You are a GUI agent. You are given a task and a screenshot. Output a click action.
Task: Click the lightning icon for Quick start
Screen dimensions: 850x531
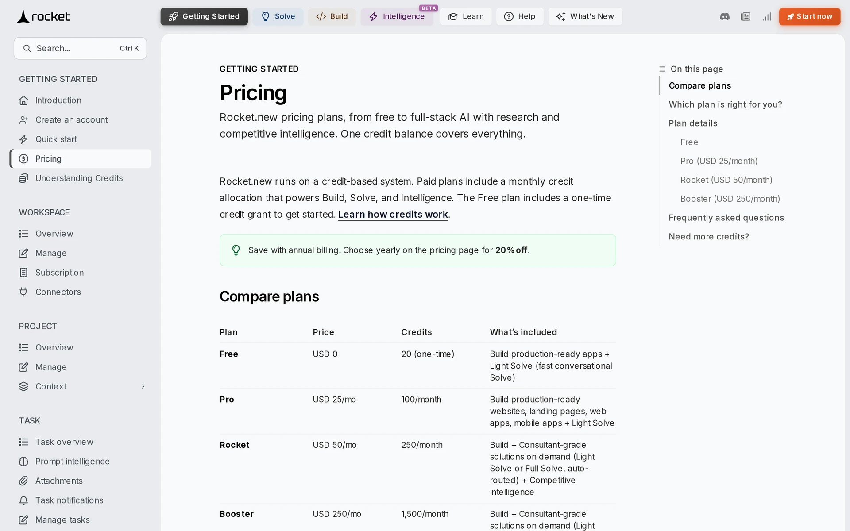pyautogui.click(x=23, y=139)
